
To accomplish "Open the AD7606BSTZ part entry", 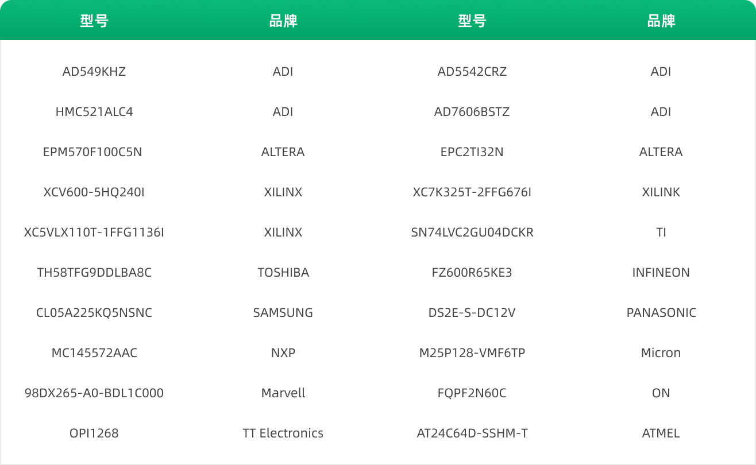I will pyautogui.click(x=472, y=112).
